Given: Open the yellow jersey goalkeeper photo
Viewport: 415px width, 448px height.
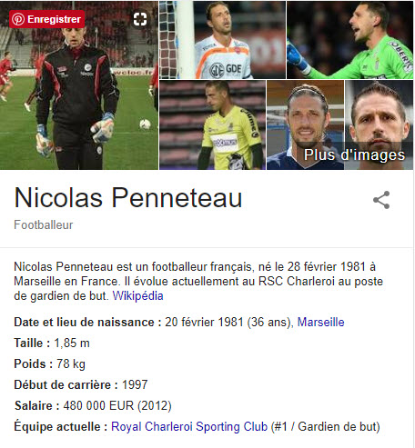Looking at the screenshot, I should point(212,124).
